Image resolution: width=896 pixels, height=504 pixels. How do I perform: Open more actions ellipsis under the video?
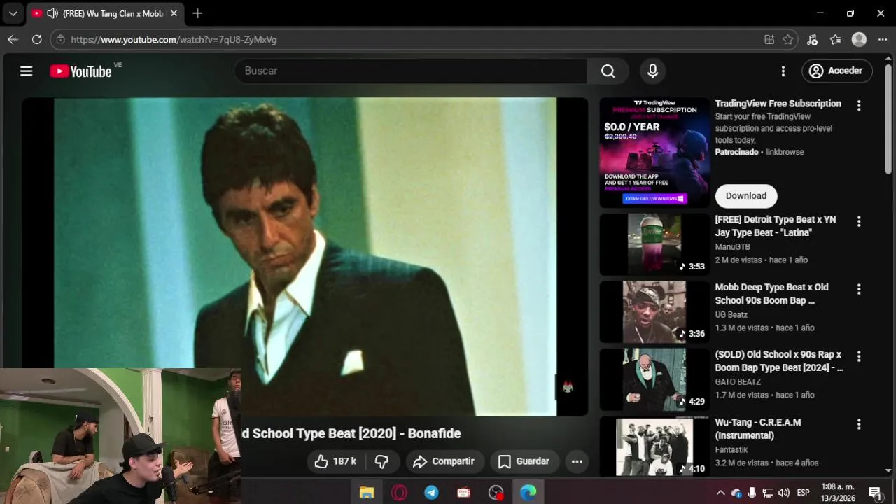(x=577, y=461)
